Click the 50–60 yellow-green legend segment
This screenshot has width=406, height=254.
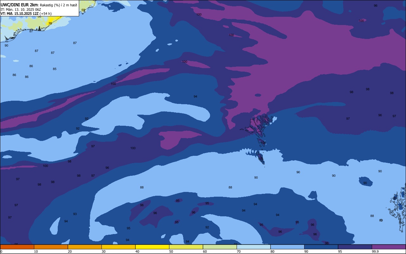point(186,247)
